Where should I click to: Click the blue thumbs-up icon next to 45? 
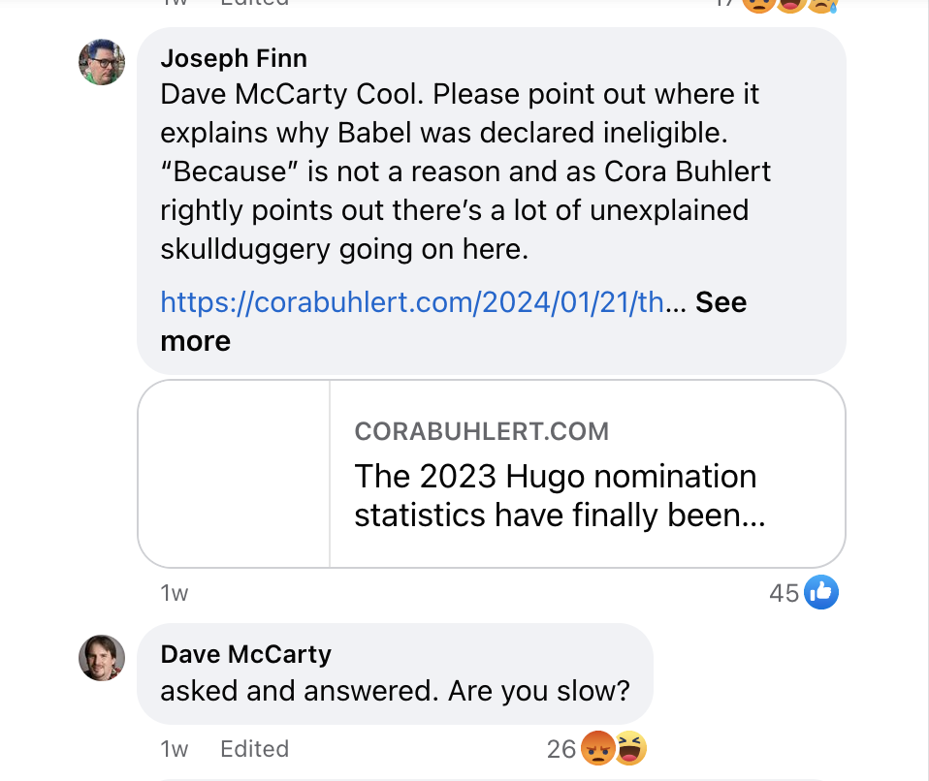pos(820,592)
